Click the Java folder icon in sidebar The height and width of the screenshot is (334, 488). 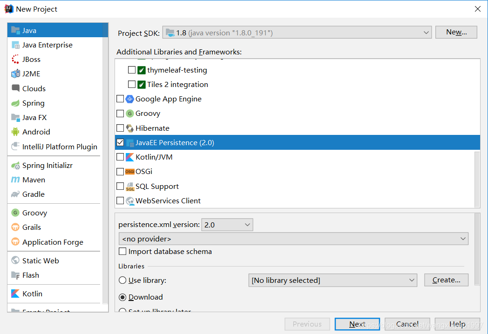[x=15, y=30]
